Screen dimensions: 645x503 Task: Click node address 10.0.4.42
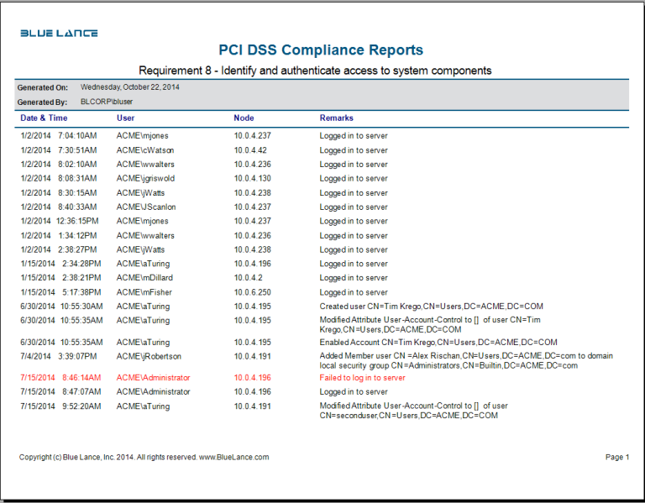pos(250,150)
